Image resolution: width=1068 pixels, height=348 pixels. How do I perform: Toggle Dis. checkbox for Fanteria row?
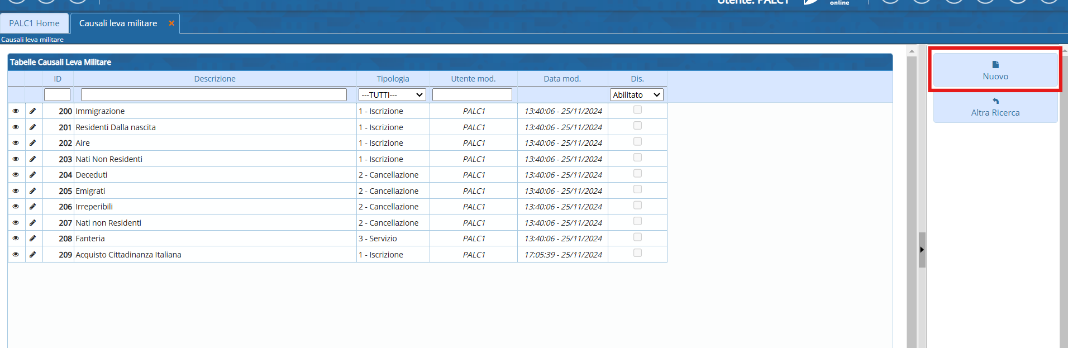coord(637,237)
